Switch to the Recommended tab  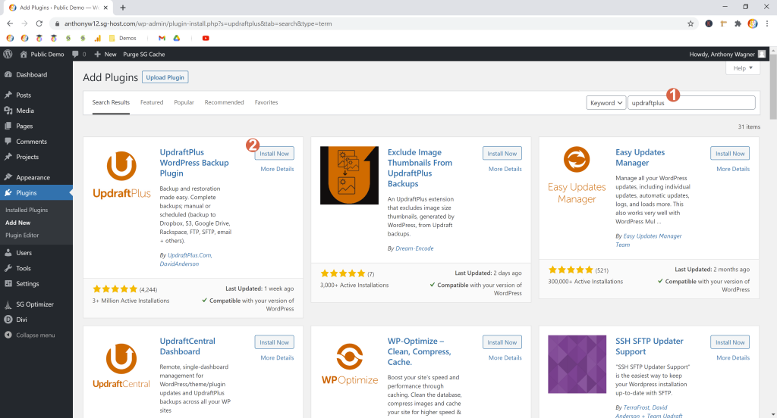(224, 102)
